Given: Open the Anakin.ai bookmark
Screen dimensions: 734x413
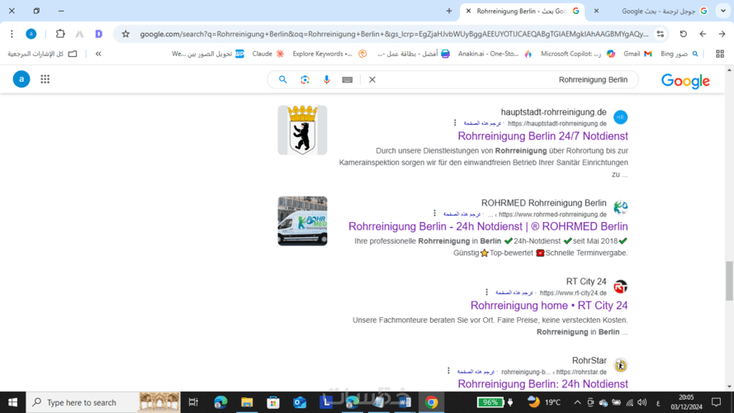Looking at the screenshot, I should click(x=495, y=54).
